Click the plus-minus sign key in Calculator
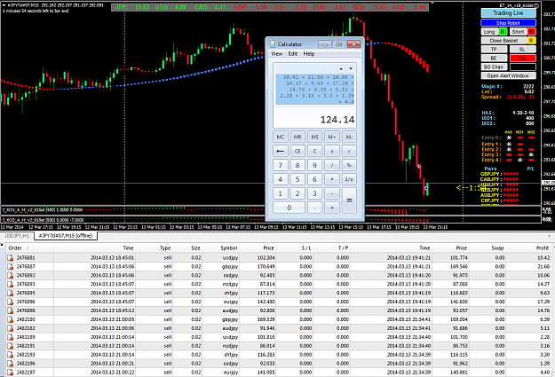This screenshot has height=377, width=555. (332, 151)
